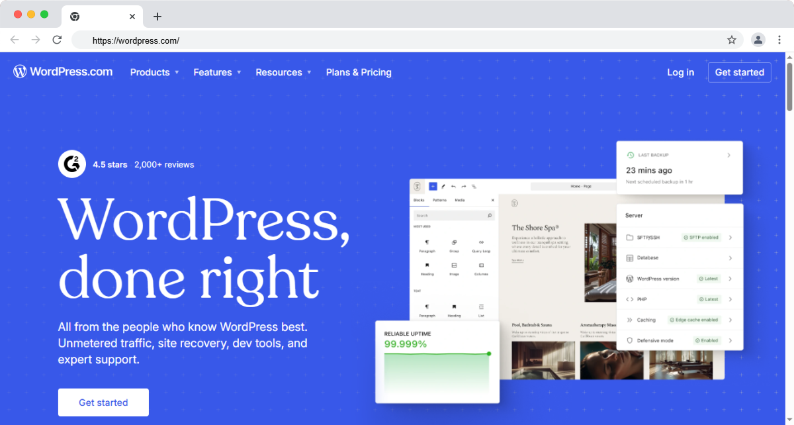Reload the page with the refresh icon
Image resolution: width=794 pixels, height=425 pixels.
click(x=57, y=40)
